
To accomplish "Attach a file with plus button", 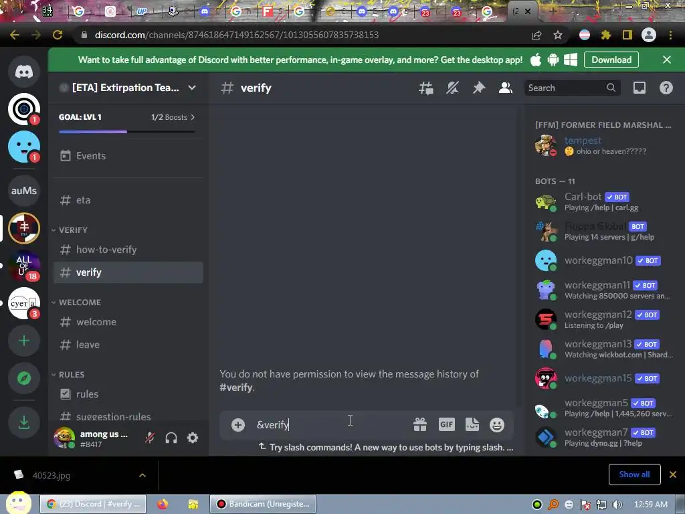I will tap(238, 425).
